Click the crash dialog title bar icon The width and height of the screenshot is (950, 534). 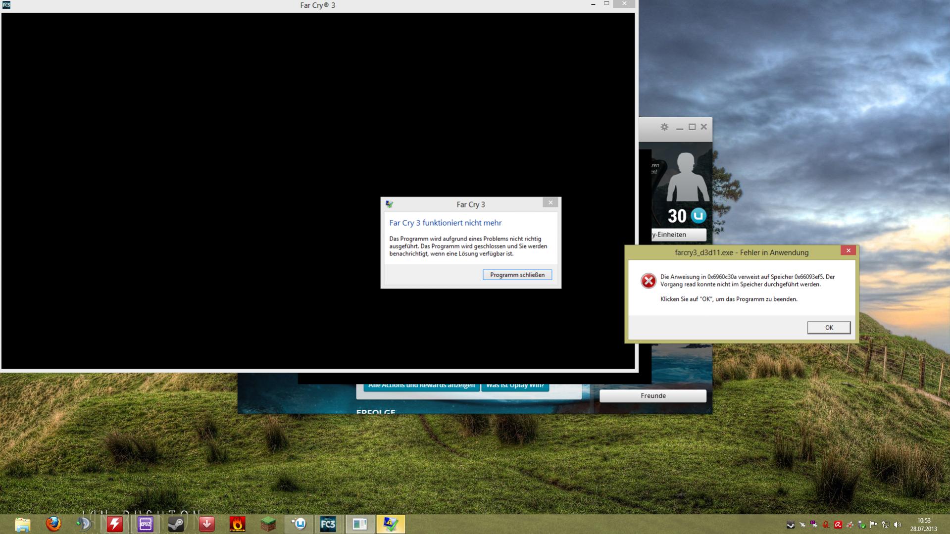pyautogui.click(x=390, y=204)
